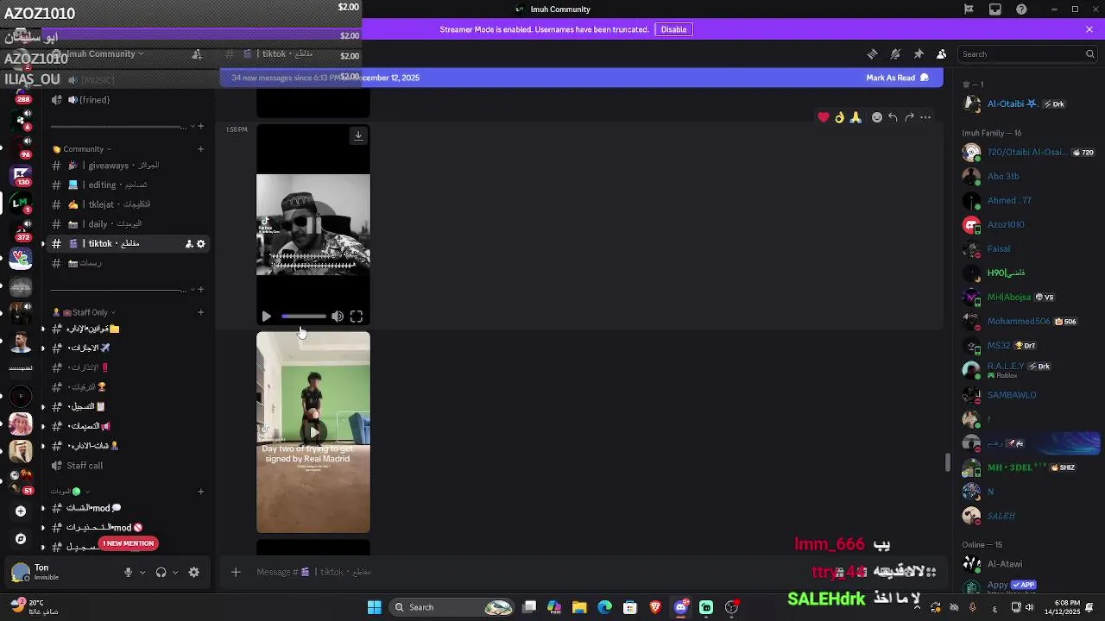The width and height of the screenshot is (1105, 621).
Task: Open the Threads icon in channel header
Action: coord(872,53)
